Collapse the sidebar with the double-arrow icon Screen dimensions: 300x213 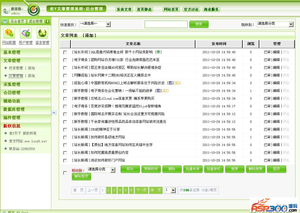54,113
